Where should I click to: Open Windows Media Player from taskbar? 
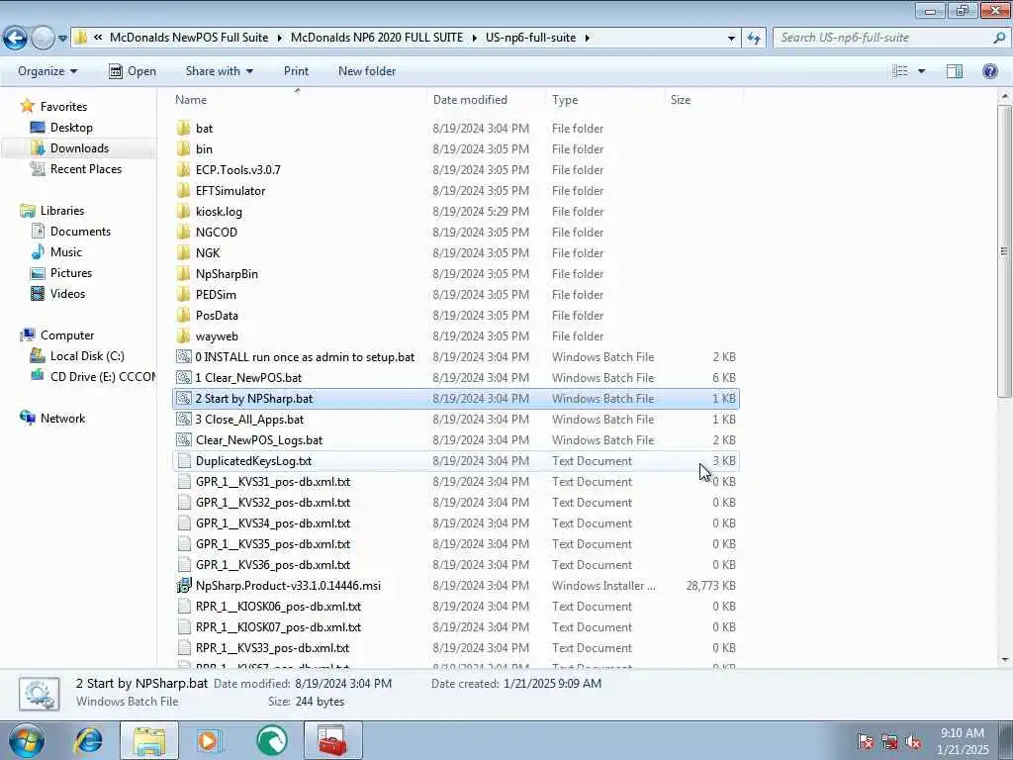pyautogui.click(x=209, y=740)
